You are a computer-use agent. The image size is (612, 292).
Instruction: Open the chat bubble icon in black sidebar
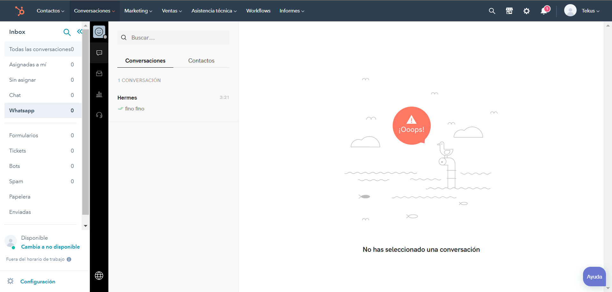coord(99,53)
